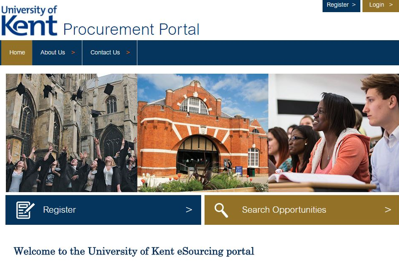Click the University of Kent logo

pos(29,21)
